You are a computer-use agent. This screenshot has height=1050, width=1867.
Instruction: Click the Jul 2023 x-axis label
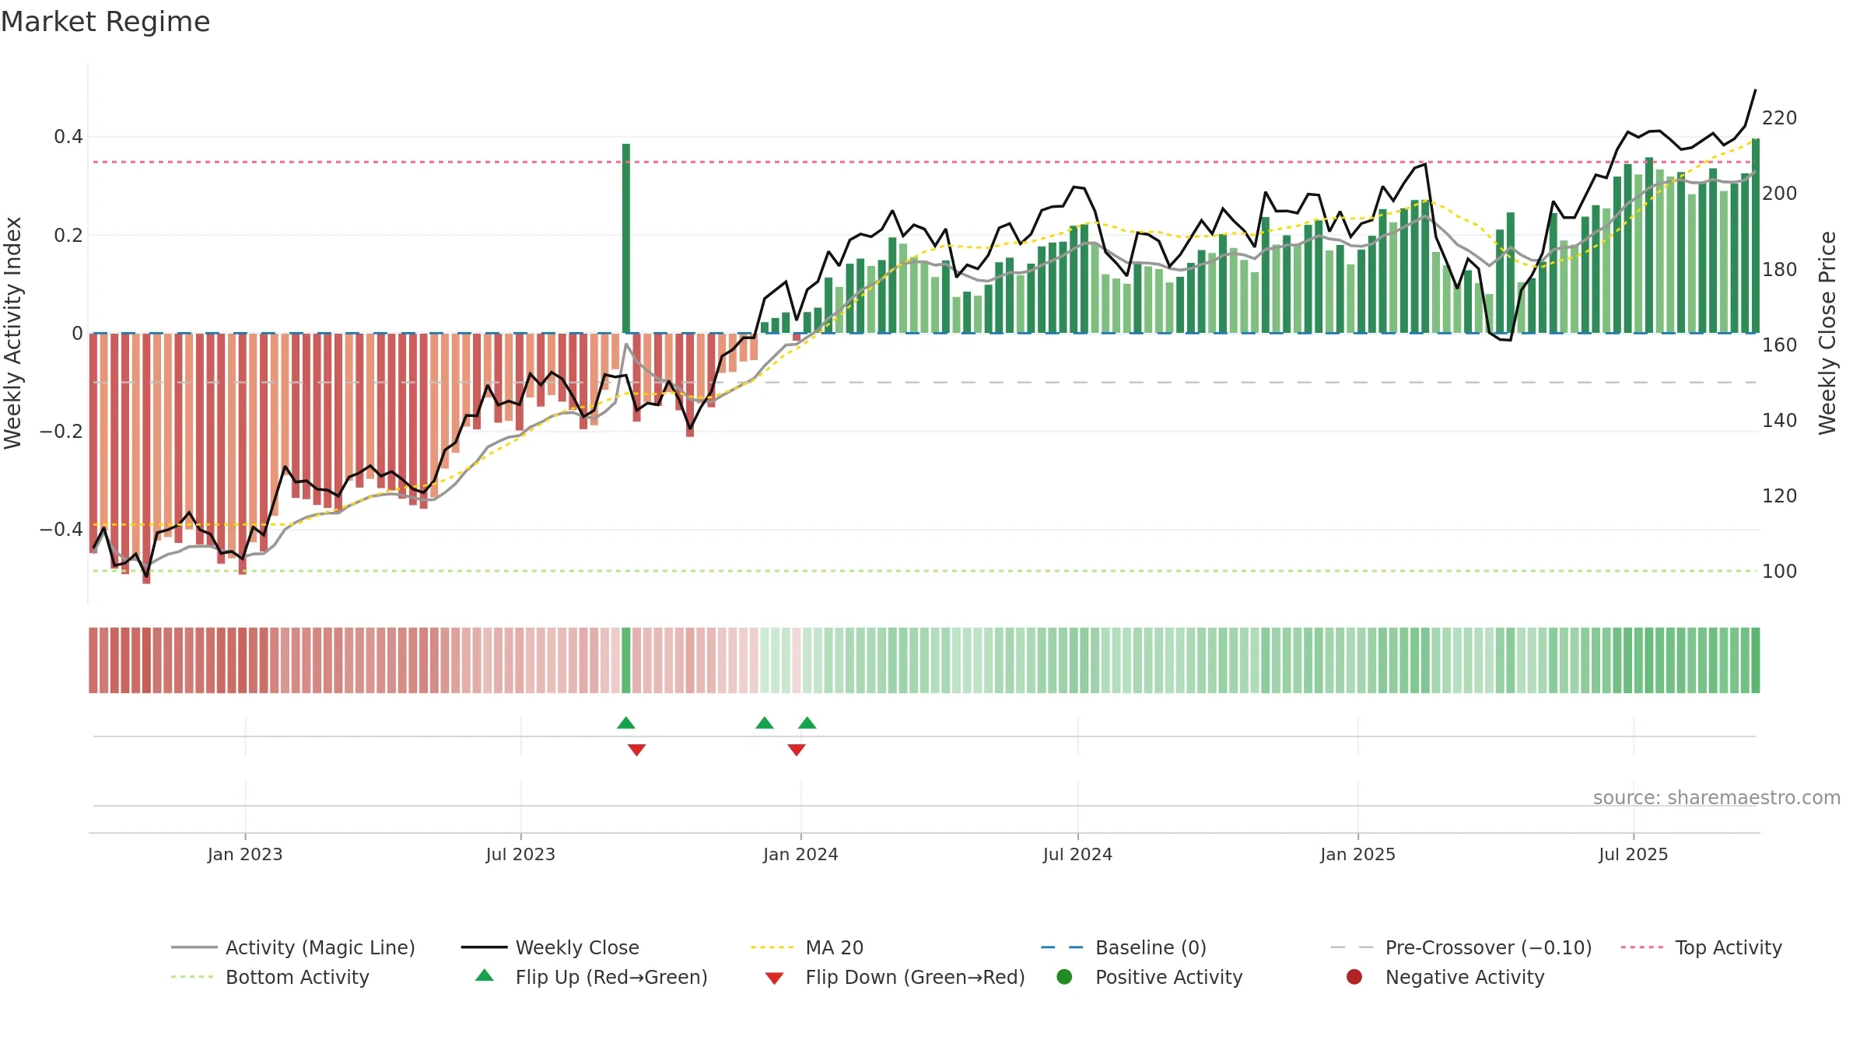point(520,855)
